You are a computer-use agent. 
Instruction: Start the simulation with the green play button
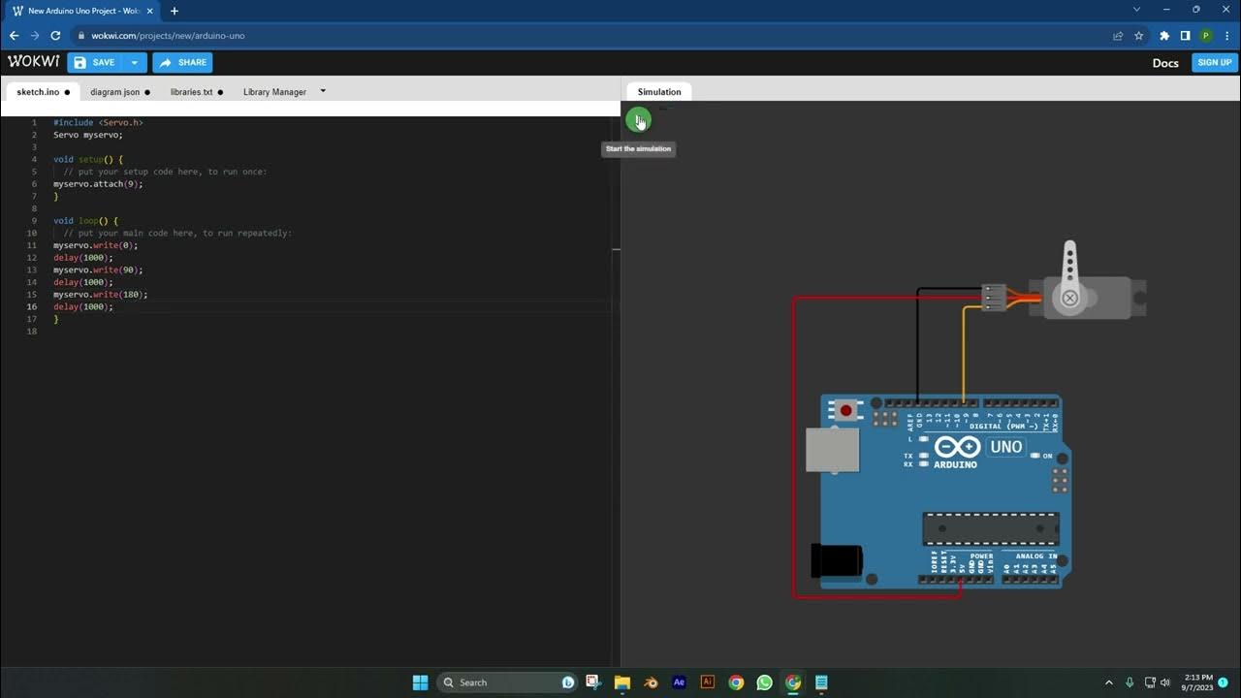pos(638,120)
